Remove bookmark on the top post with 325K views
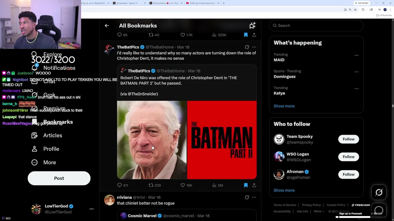The image size is (394, 221). click(246, 35)
